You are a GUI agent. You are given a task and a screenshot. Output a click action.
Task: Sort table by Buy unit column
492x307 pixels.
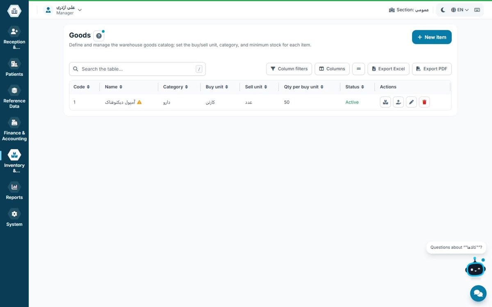click(x=217, y=87)
